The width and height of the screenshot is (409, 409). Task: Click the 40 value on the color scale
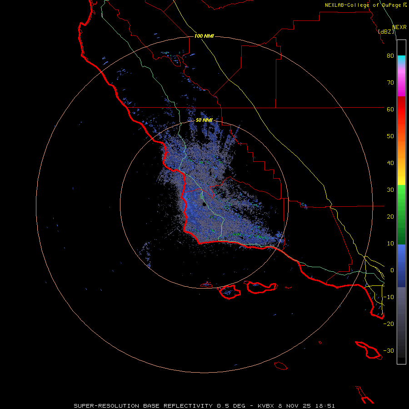pos(390,163)
